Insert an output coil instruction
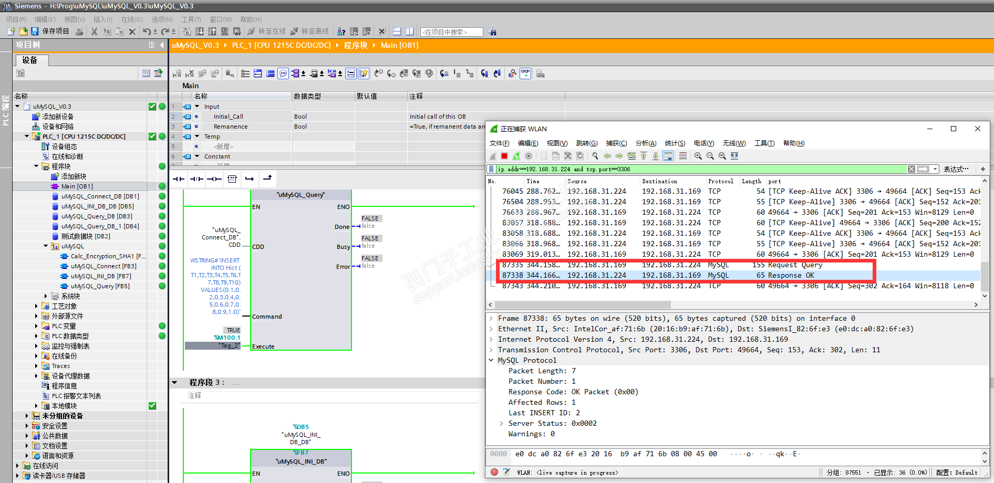Screen dimensions: 994x483 [x=214, y=179]
